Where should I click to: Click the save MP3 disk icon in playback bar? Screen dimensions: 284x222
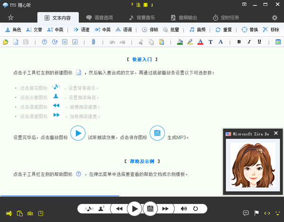tap(150, 208)
